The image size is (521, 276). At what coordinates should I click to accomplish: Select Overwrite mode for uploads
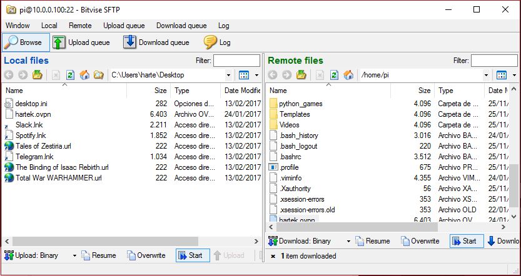tap(146, 255)
